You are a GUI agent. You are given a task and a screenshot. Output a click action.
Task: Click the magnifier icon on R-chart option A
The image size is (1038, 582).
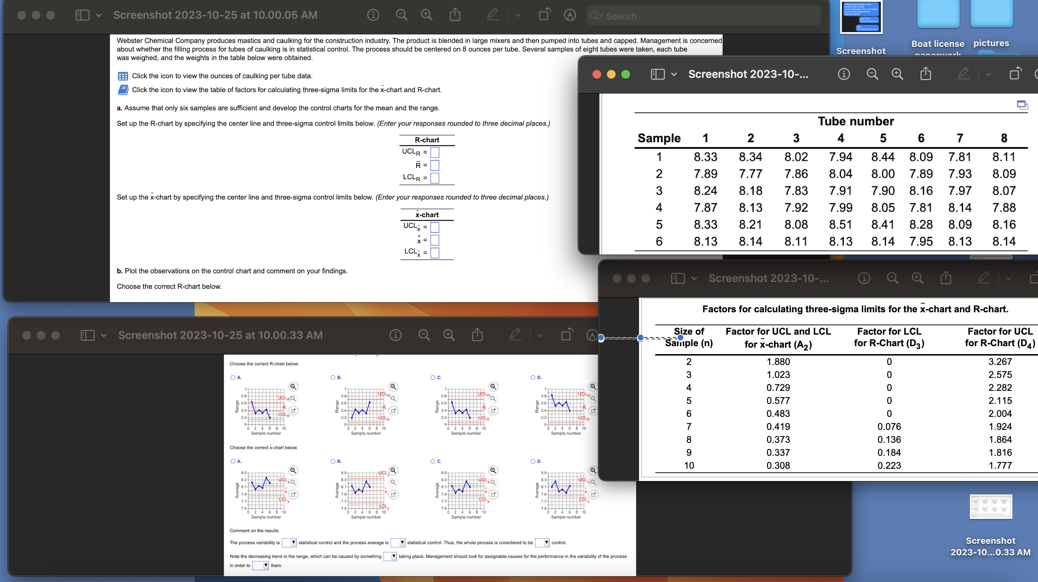coord(293,387)
